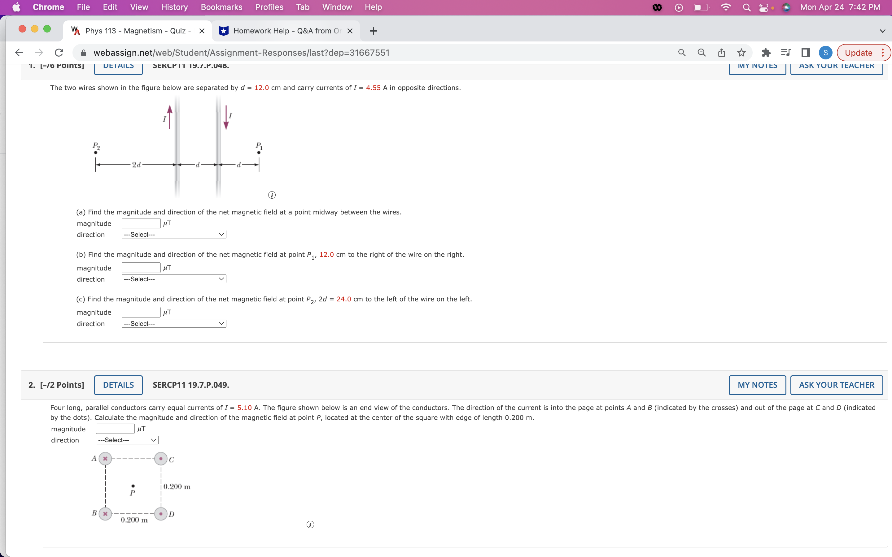This screenshot has width=892, height=557.
Task: Bookmark this page via the star icon
Action: click(x=741, y=52)
